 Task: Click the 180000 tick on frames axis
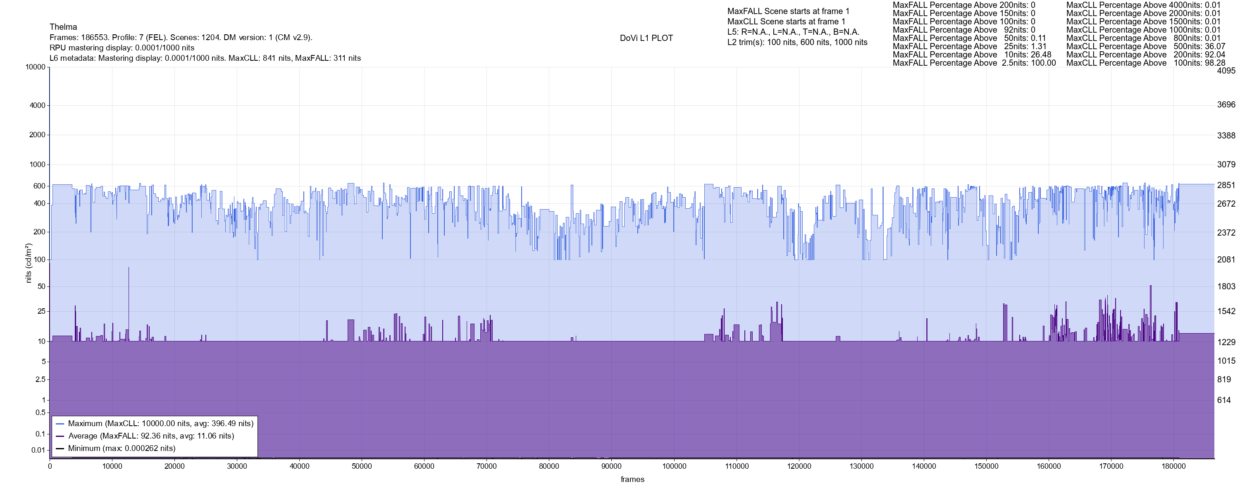(x=1173, y=467)
